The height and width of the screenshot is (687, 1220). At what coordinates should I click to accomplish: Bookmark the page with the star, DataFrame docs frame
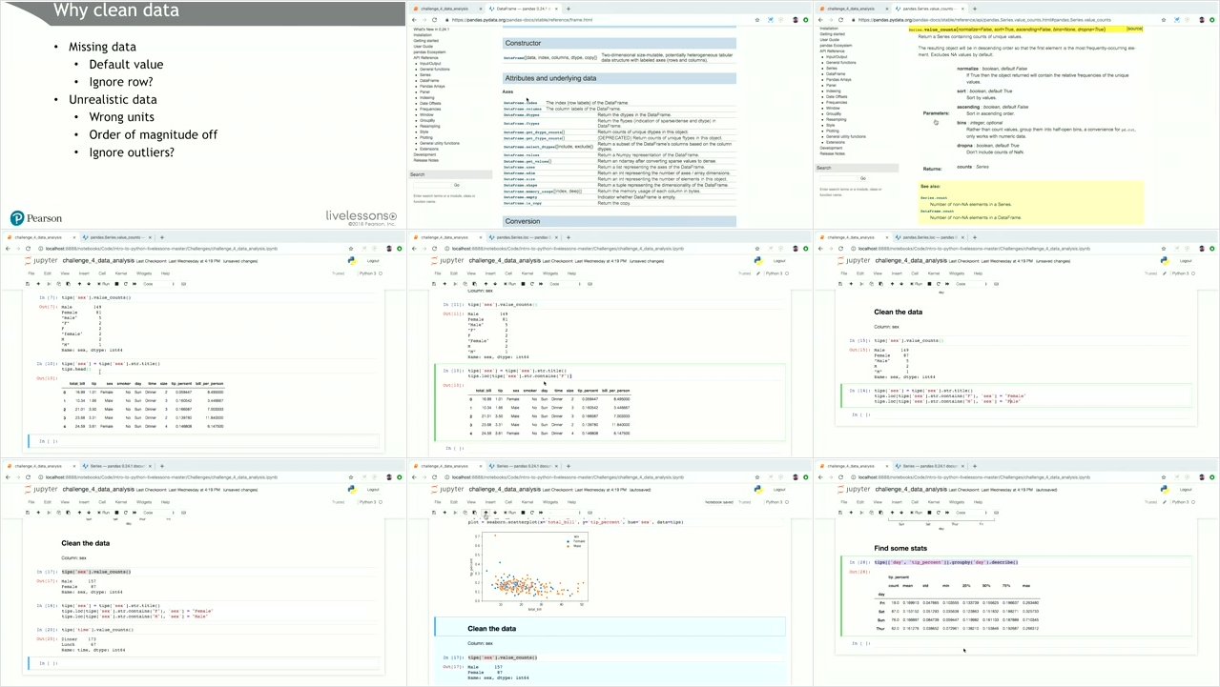pyautogui.click(x=757, y=20)
